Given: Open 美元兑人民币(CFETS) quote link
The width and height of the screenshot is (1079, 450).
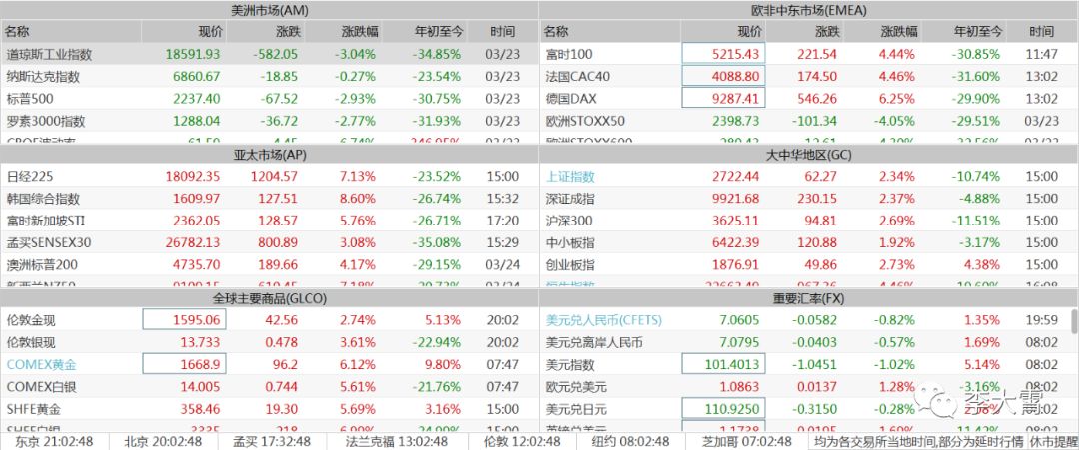Looking at the screenshot, I should [x=597, y=319].
